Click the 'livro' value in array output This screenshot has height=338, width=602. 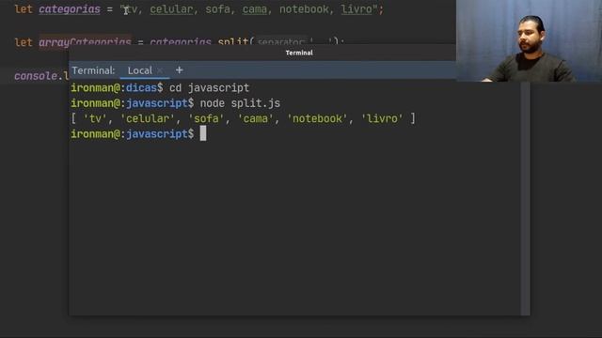382,118
